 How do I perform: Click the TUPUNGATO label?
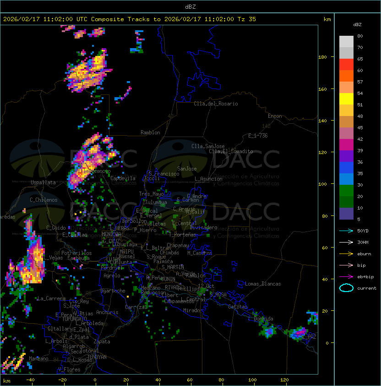pos(74,319)
